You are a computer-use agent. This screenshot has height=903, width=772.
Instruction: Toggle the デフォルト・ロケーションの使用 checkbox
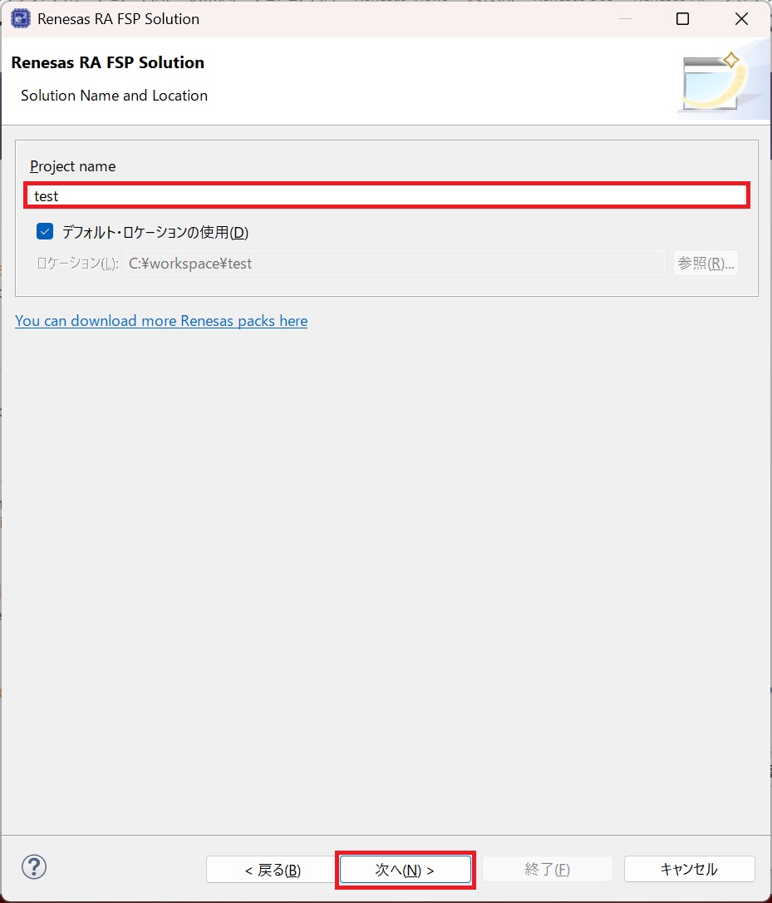pyautogui.click(x=45, y=231)
